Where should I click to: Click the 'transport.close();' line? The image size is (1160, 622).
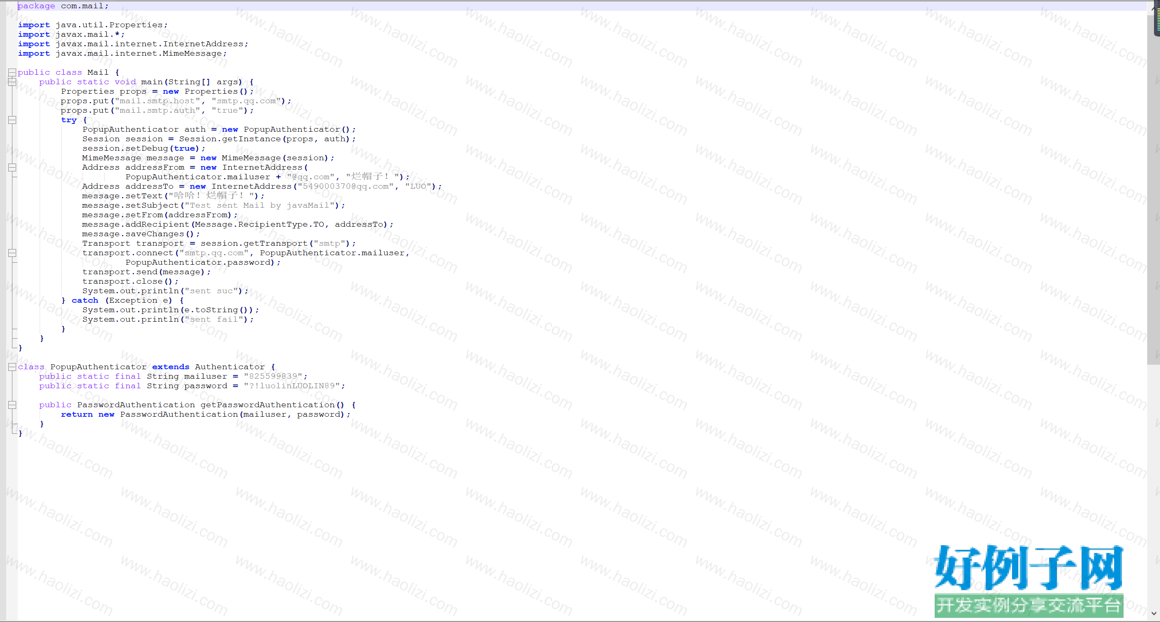(x=131, y=281)
